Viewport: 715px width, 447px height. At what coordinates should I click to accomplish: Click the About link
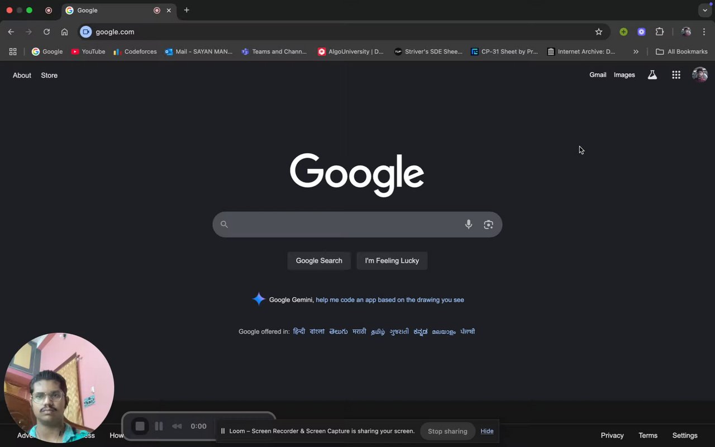coord(22,75)
